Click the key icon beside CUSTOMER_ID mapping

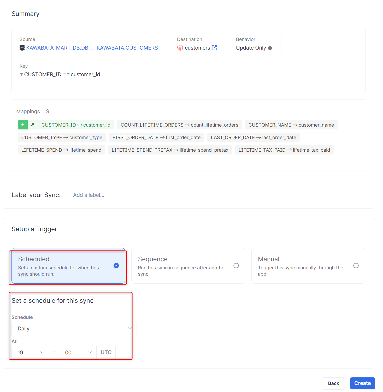coord(33,125)
